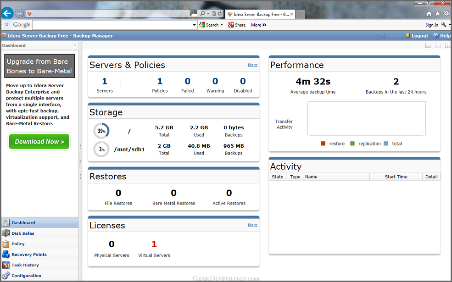Click the 2% usage ring for /mnt/sdb1

click(x=101, y=149)
